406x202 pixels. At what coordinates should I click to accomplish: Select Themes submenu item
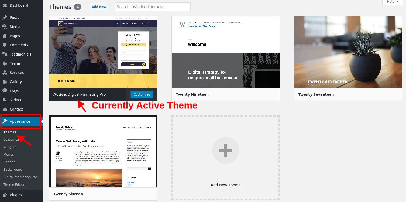coord(10,132)
